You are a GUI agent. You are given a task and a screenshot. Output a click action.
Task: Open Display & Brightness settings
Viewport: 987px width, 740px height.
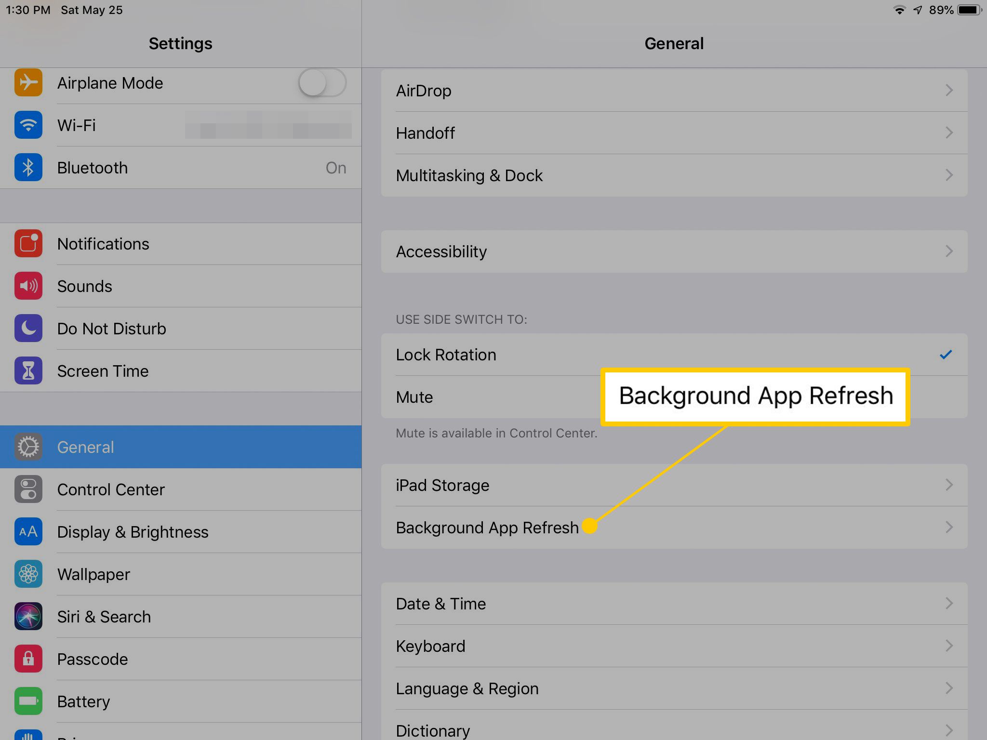(x=181, y=532)
